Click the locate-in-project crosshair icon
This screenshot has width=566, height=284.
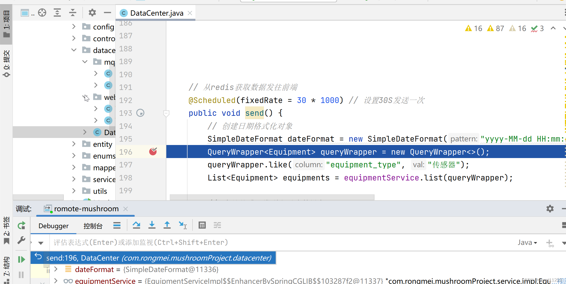tap(42, 13)
